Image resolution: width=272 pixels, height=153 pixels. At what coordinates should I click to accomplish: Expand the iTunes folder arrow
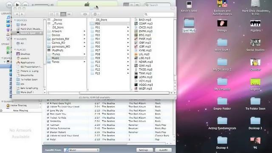click(85, 54)
